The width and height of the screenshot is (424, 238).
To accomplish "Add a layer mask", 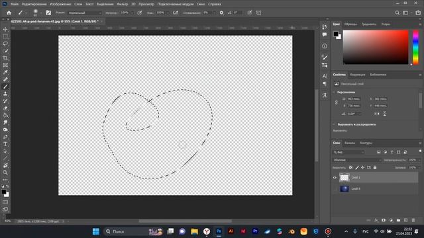I will 384,220.
